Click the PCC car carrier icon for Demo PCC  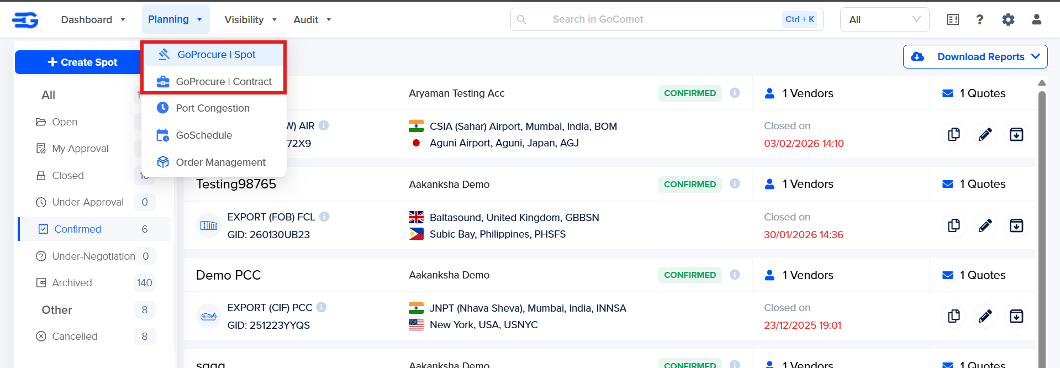point(209,316)
